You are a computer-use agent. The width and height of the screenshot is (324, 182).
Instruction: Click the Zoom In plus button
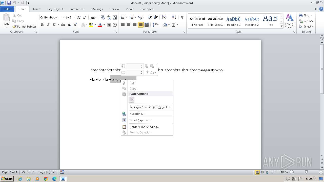tap(321, 172)
